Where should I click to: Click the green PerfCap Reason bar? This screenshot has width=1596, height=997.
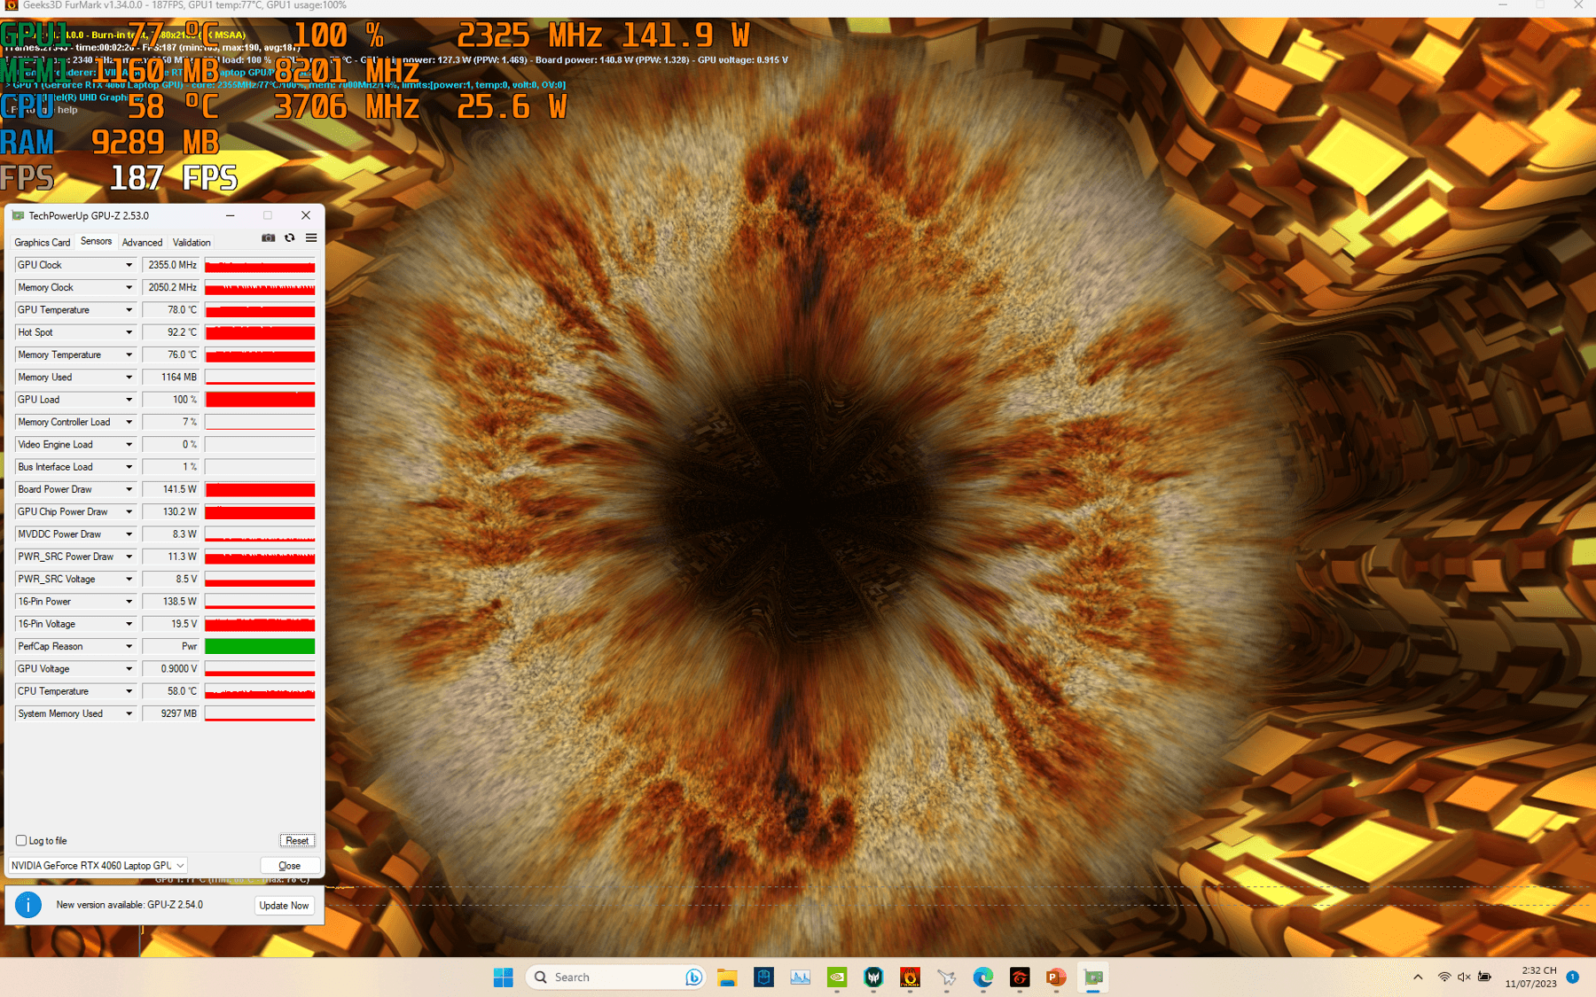pyautogui.click(x=260, y=647)
